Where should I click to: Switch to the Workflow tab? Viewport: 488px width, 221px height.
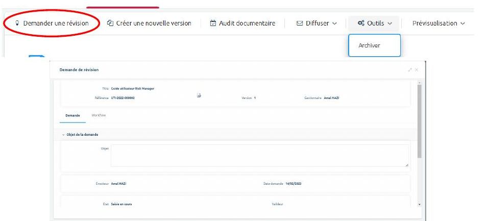click(99, 115)
